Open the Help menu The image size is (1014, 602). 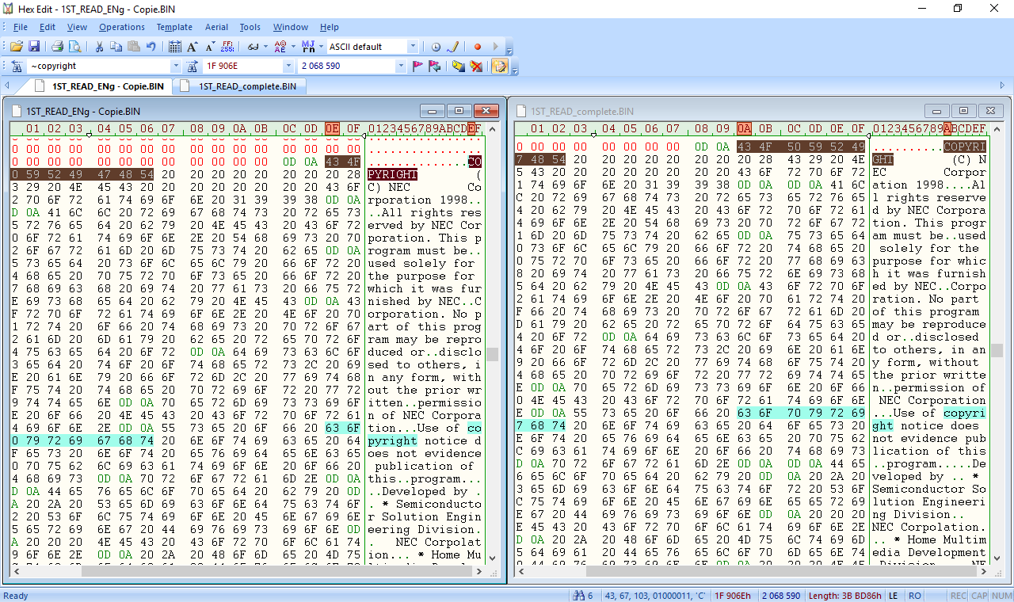330,27
